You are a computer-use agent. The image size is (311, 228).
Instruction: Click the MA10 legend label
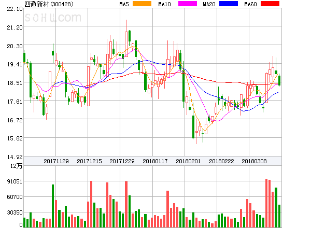pos(164,4)
